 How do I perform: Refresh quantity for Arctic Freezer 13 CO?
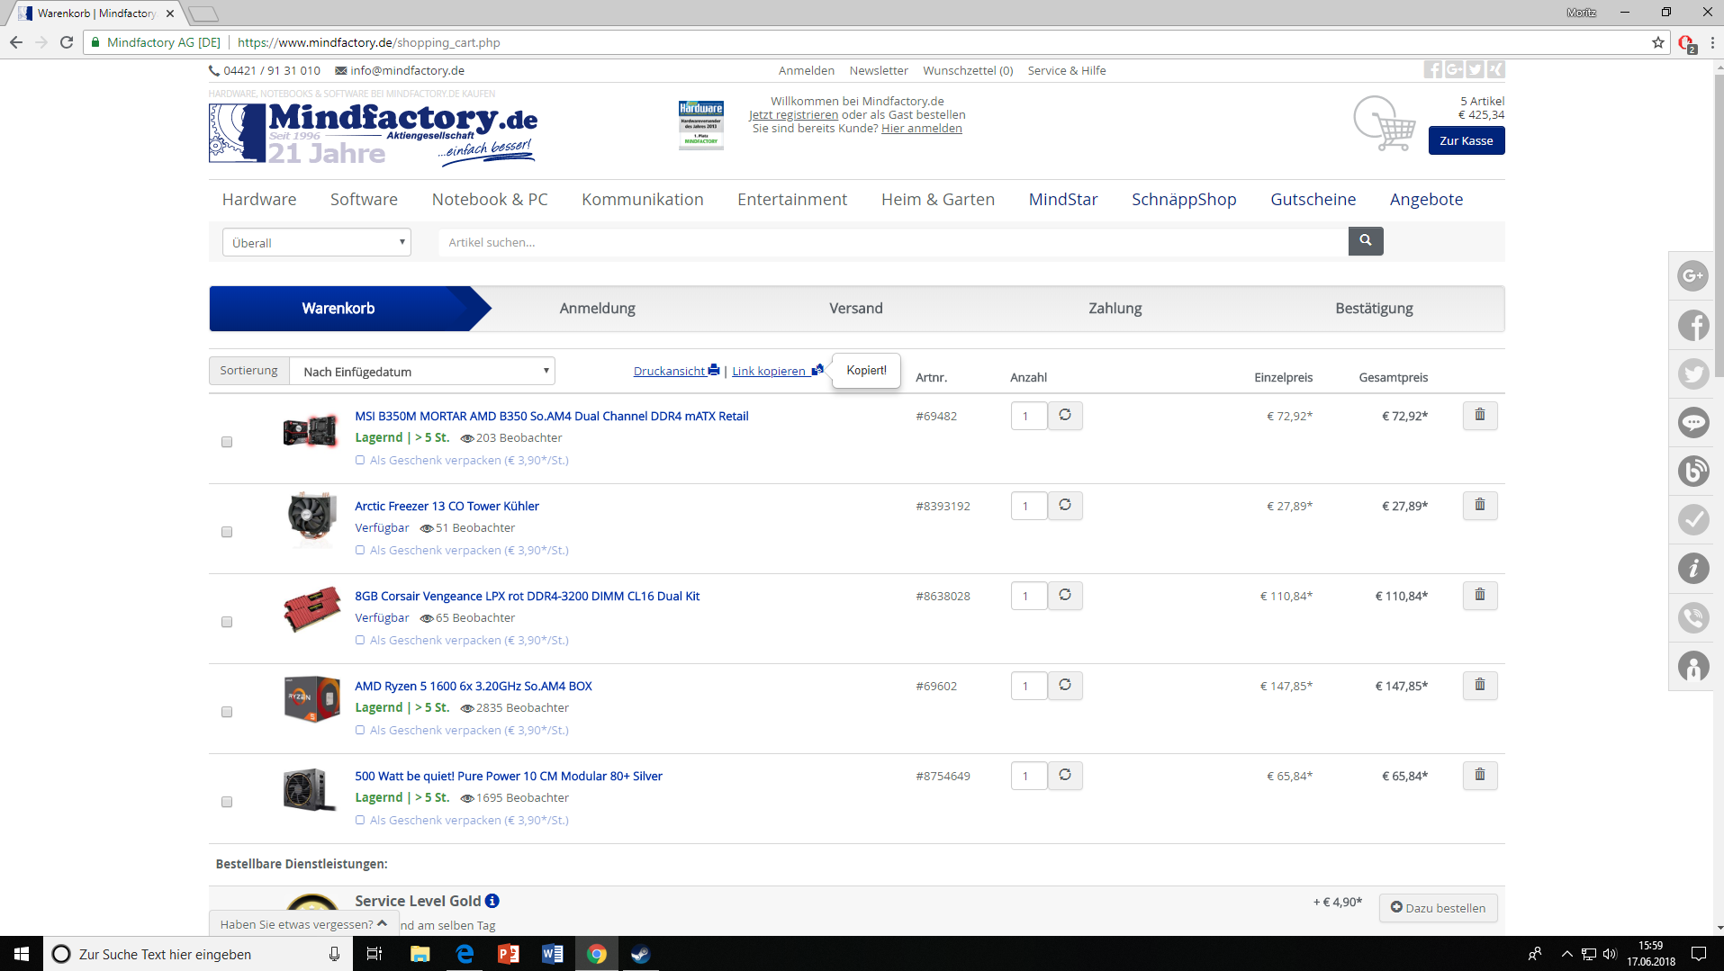[1065, 505]
